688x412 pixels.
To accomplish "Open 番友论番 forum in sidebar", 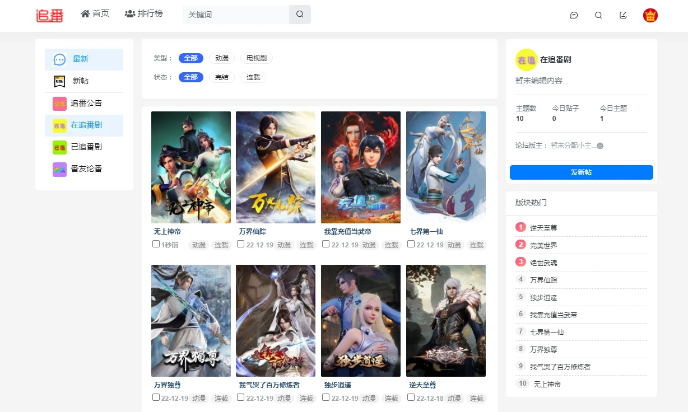I will [86, 168].
